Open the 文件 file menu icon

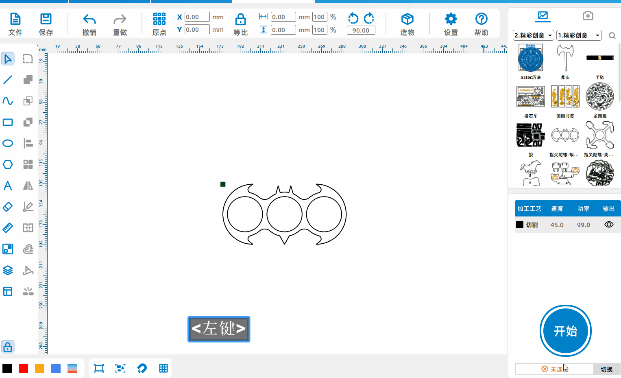pos(15,19)
